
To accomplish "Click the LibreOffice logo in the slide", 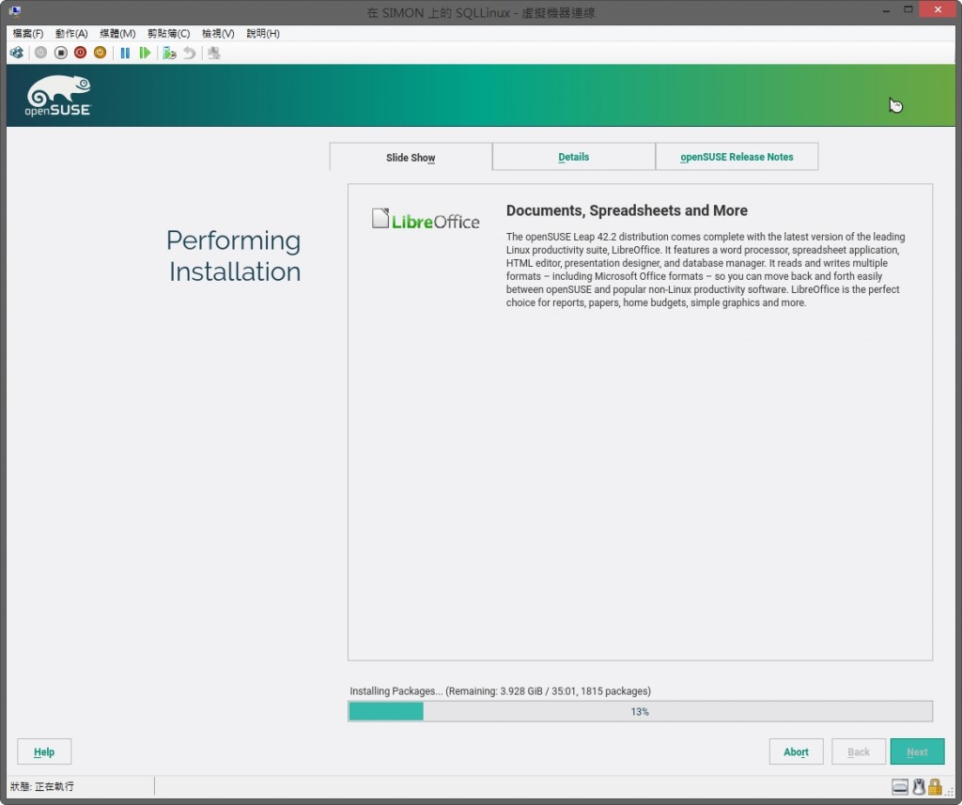I will pyautogui.click(x=426, y=219).
